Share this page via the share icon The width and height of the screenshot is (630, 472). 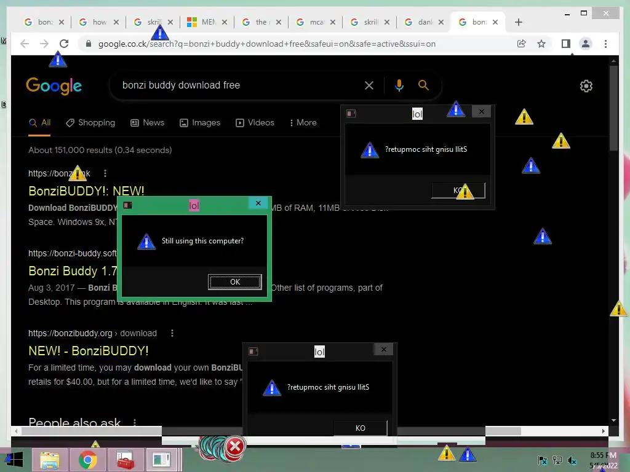522,44
